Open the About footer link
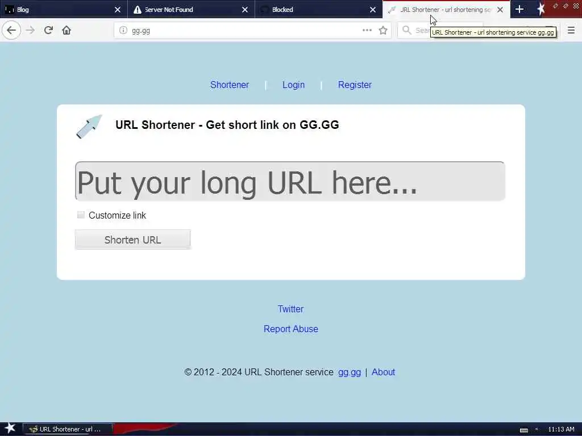The image size is (582, 436). tap(383, 372)
